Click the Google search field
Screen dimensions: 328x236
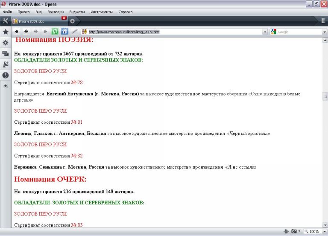click(x=299, y=32)
